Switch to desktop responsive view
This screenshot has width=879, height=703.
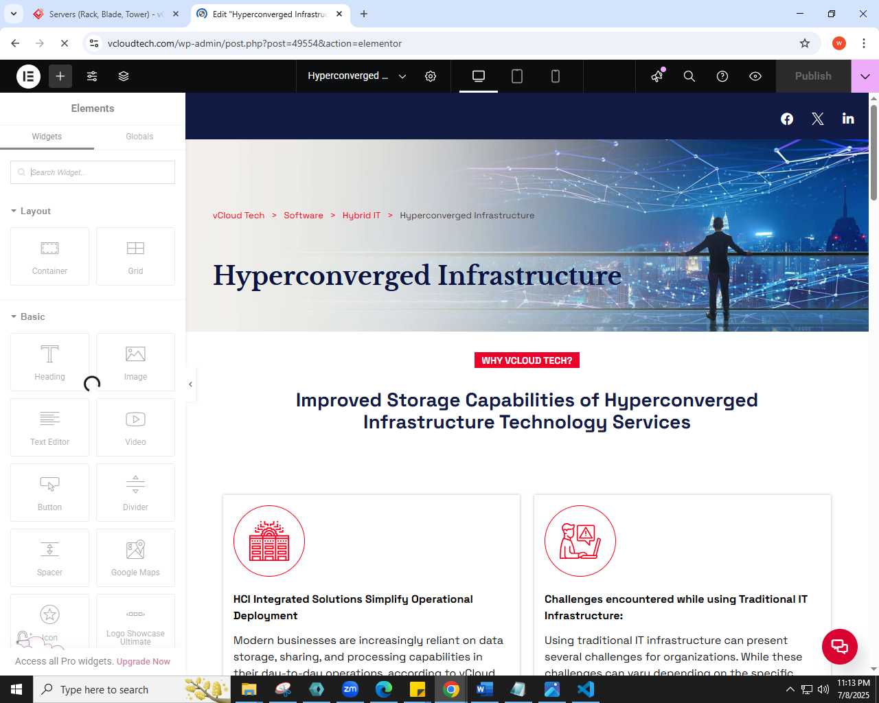(x=479, y=76)
